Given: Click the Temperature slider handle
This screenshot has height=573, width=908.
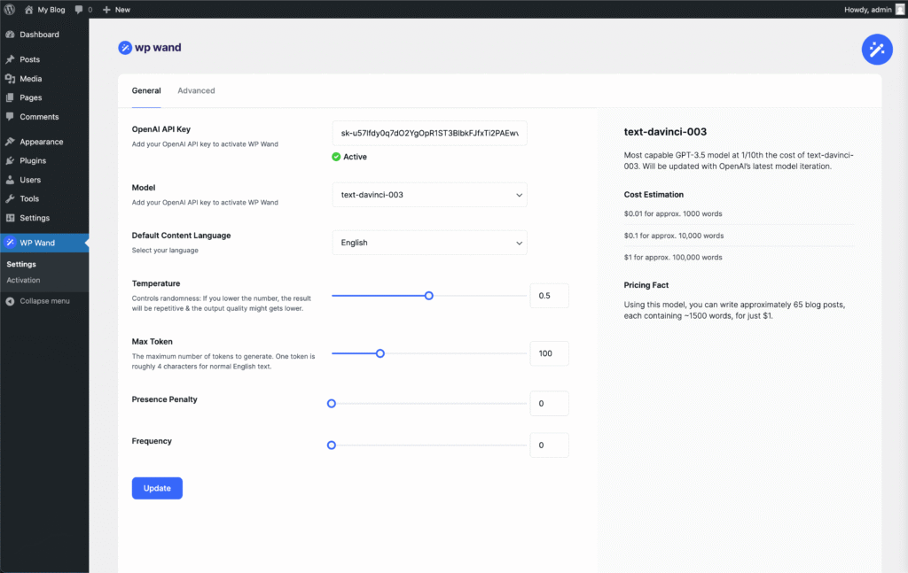Looking at the screenshot, I should [x=428, y=296].
